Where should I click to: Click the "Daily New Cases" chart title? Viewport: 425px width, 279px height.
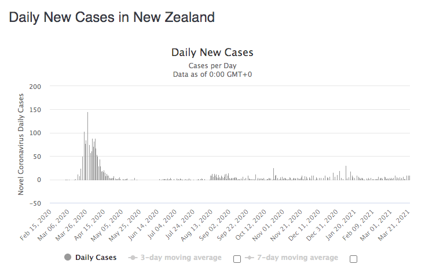click(x=212, y=53)
